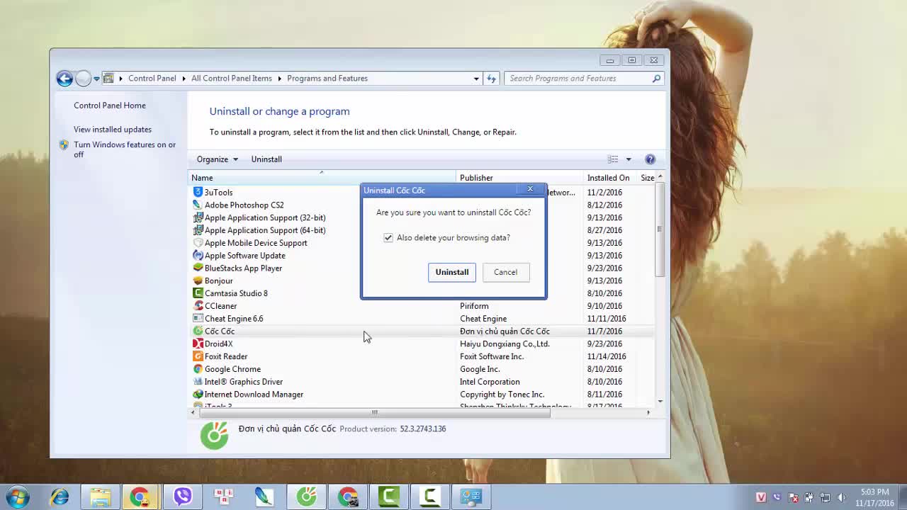Open Windows Explorer from the taskbar

(101, 497)
